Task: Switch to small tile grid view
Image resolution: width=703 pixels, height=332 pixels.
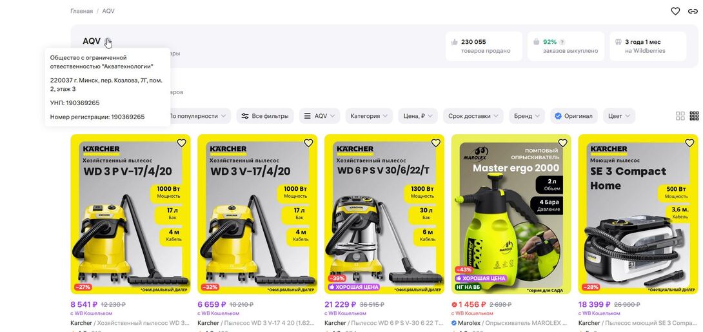Action: [694, 116]
